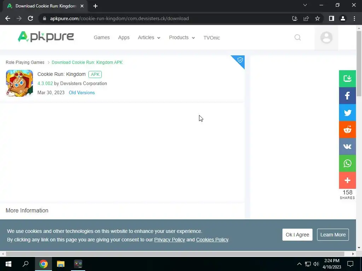Image resolution: width=362 pixels, height=271 pixels.
Task: Open the APKPure logo home link
Action: point(46,37)
